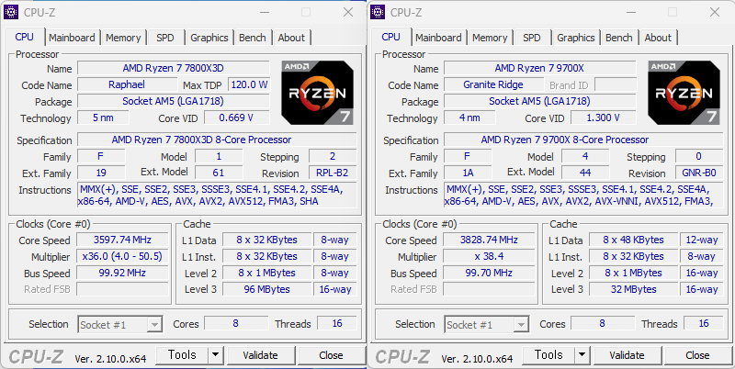Click the Threads value 16 in left window

pos(337,323)
